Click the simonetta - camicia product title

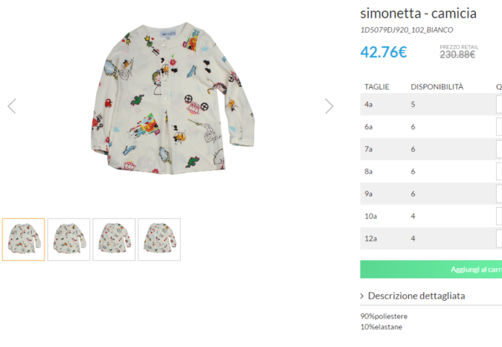tap(418, 13)
